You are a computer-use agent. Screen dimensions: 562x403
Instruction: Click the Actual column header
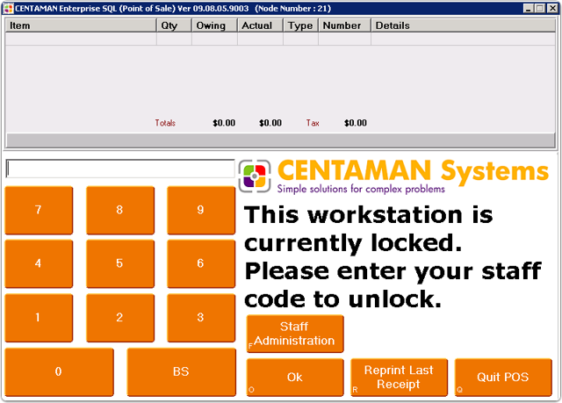click(260, 25)
